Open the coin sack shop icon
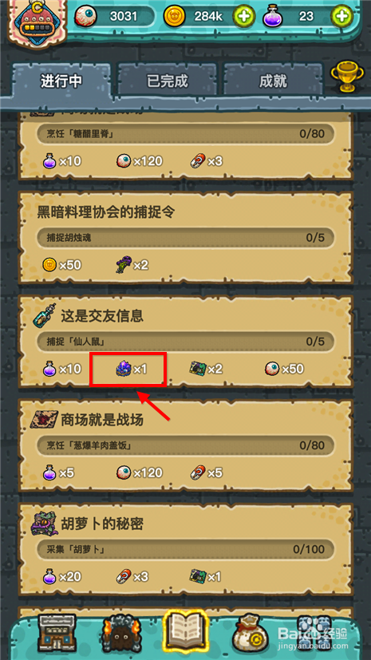The width and height of the screenshot is (371, 660). click(x=251, y=631)
